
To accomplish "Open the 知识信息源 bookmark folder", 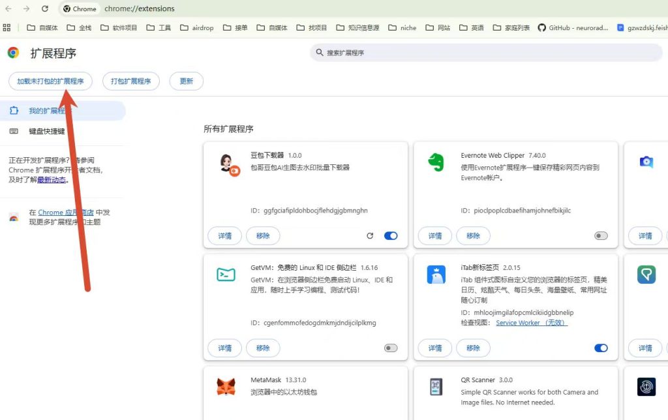I will [357, 27].
